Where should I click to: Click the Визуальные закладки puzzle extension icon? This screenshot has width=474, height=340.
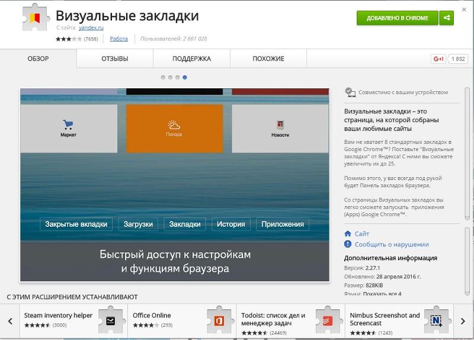click(x=36, y=18)
